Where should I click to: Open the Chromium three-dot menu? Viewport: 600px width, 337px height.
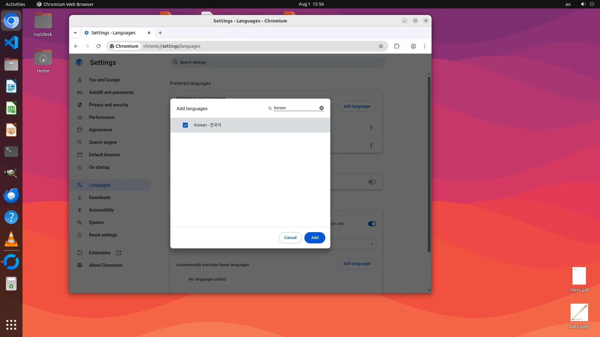[x=424, y=46]
